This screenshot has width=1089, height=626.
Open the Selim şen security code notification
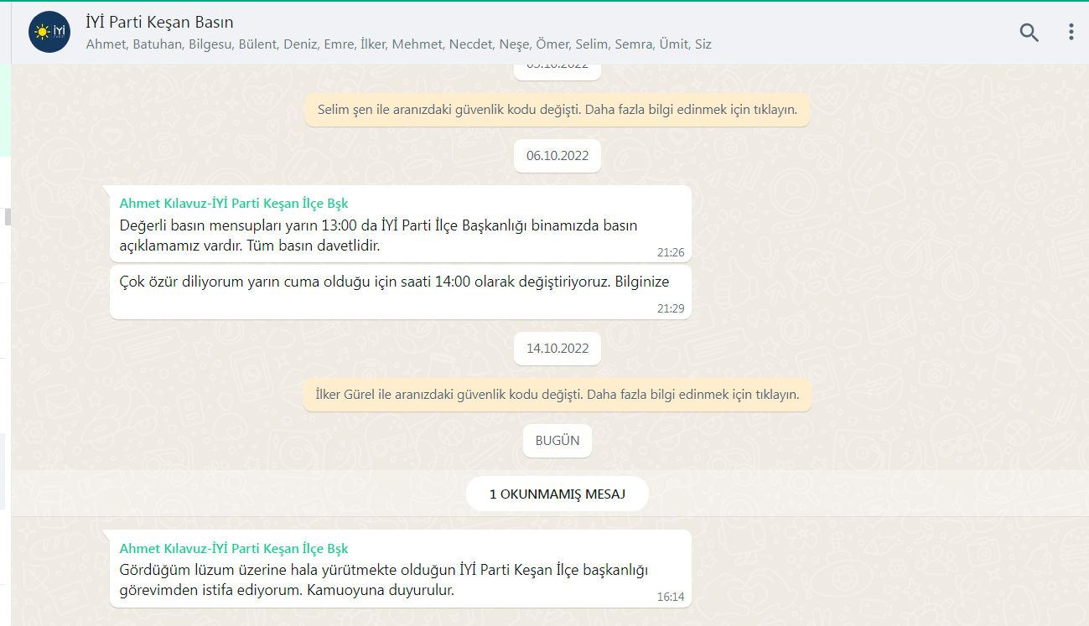(557, 110)
